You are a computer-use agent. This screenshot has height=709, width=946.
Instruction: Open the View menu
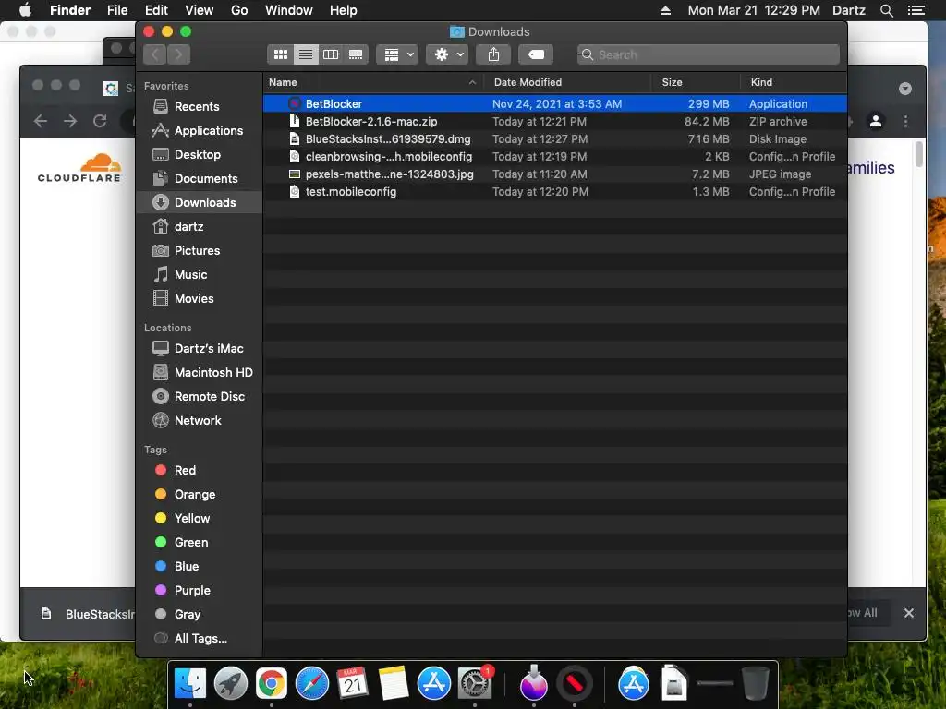[x=200, y=10]
